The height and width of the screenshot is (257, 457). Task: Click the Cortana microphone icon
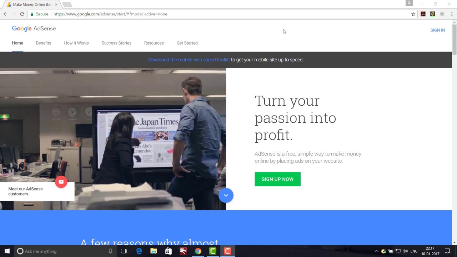tap(111, 251)
